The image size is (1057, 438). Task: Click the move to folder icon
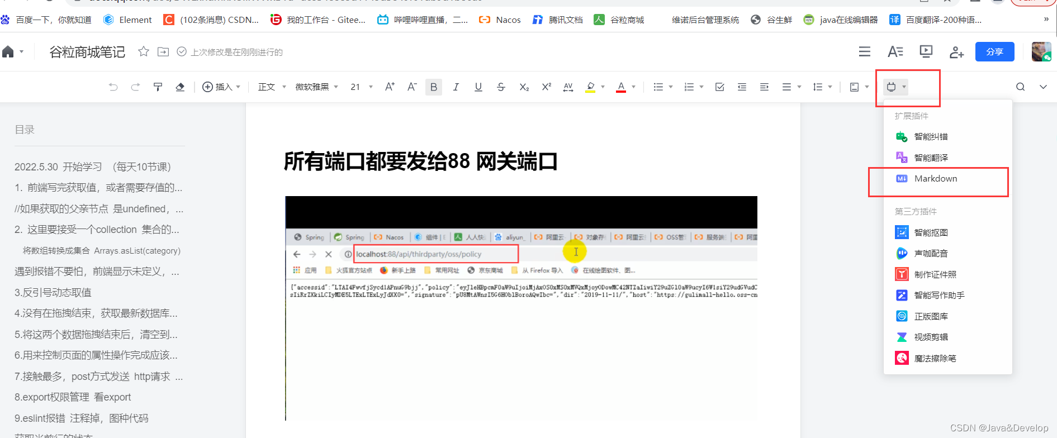pos(163,52)
